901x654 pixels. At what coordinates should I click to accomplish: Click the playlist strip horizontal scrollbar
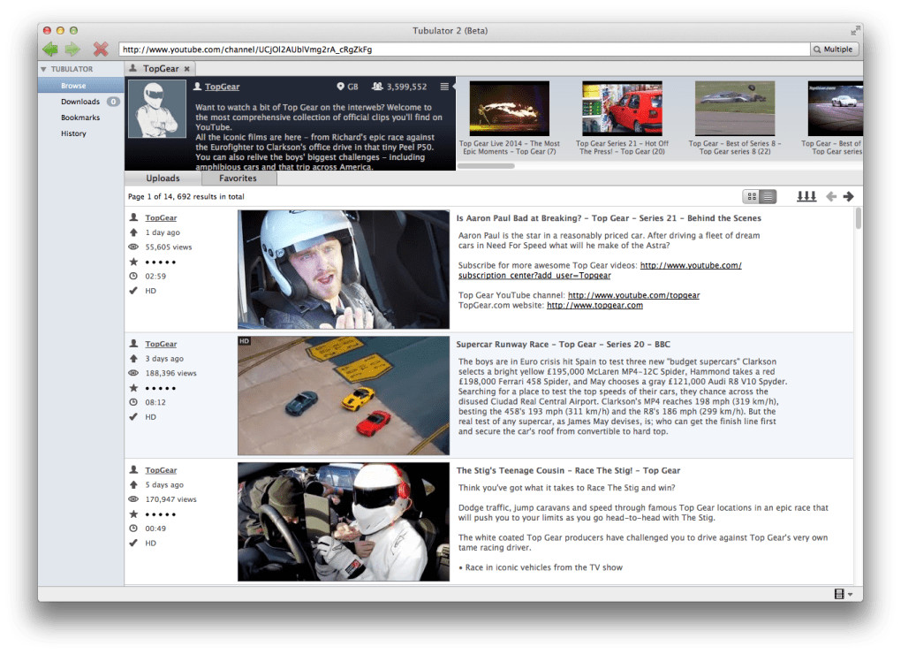coord(486,166)
